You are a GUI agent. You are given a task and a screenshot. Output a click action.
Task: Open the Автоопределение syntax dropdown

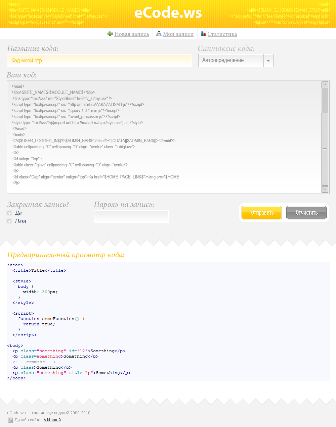231,60
